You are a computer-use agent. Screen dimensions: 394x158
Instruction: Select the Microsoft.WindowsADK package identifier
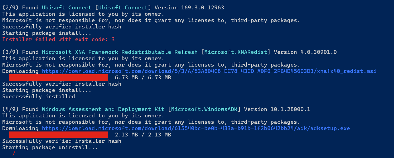[204, 109]
